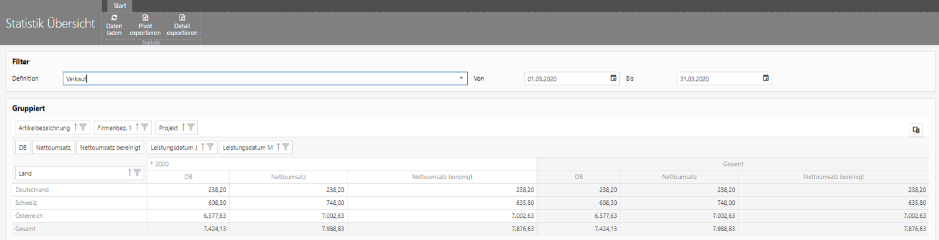
Task: Open the field chooser icon right of Gruppiert
Action: click(x=916, y=130)
